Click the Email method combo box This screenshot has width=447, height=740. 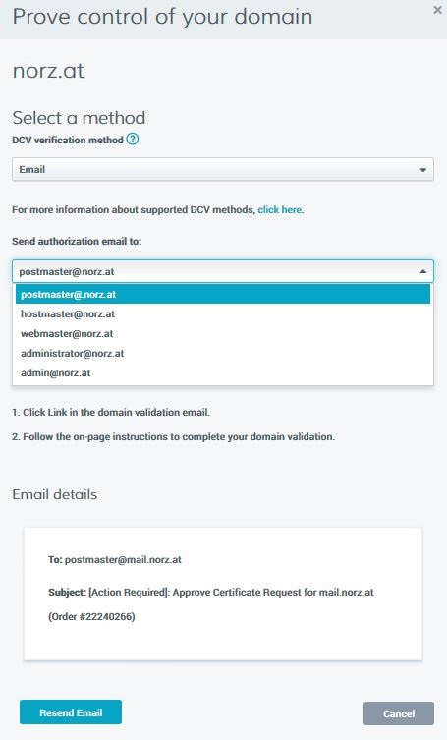point(223,169)
